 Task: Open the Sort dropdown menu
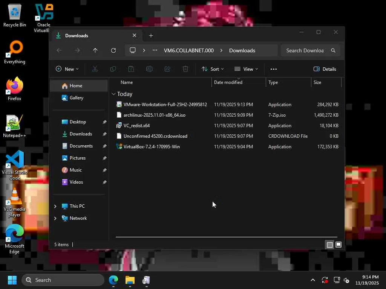213,69
